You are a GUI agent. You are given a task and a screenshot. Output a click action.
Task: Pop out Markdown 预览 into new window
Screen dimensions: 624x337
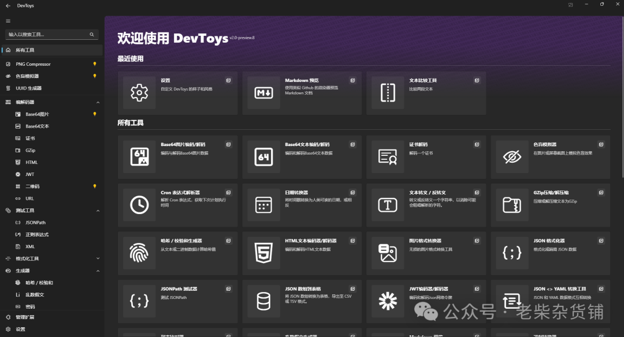[352, 80]
